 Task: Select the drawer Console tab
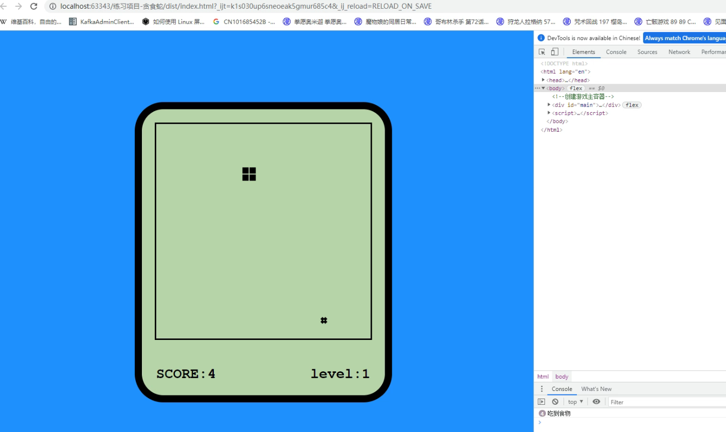coord(562,389)
